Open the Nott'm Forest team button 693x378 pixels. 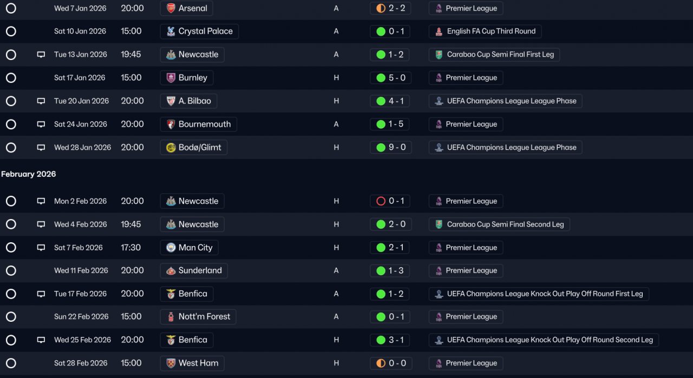click(x=198, y=317)
